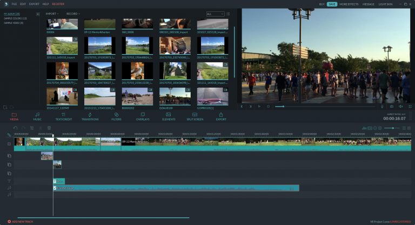Screen dimensions: 415x225
Task: Switch to the MUSIC tab
Action: pos(37,116)
